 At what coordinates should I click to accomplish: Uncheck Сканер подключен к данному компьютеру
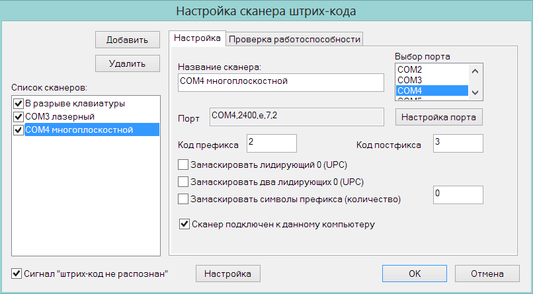click(x=184, y=224)
